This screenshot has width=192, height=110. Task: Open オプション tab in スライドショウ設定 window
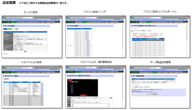pos(45,72)
